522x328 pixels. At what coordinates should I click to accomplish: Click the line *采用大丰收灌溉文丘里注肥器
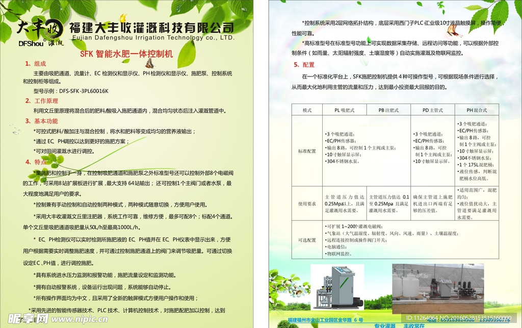133,216
